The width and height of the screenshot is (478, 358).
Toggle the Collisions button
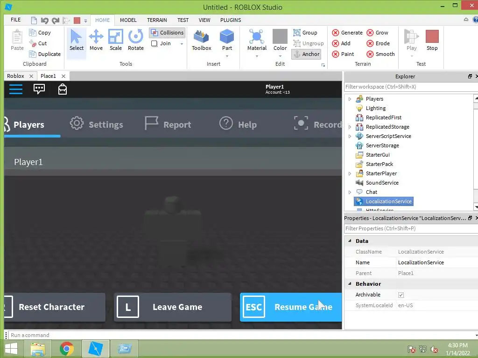(x=168, y=33)
